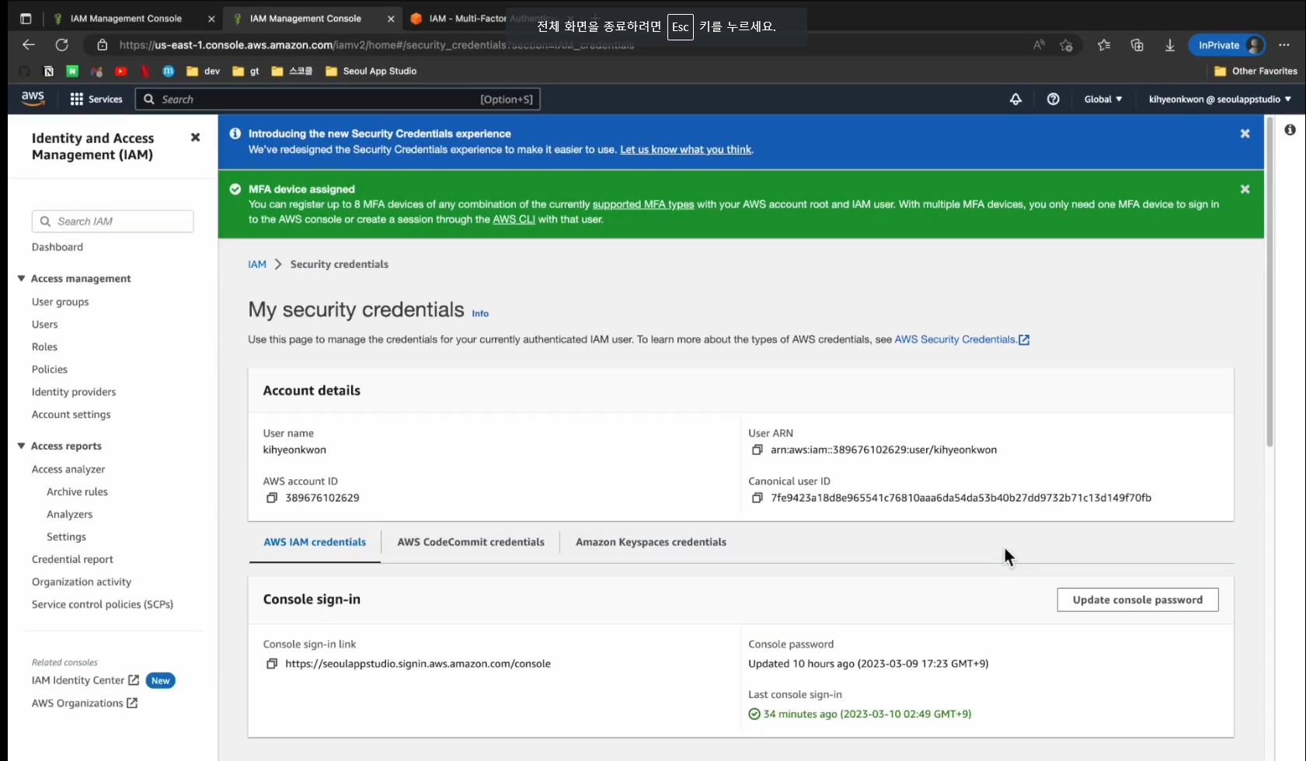Copy the console sign-in link

click(272, 664)
